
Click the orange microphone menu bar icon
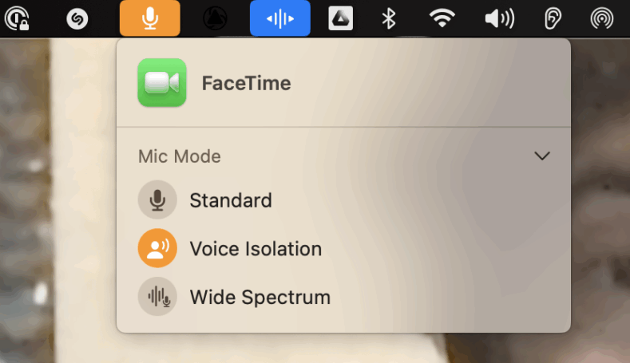click(150, 18)
